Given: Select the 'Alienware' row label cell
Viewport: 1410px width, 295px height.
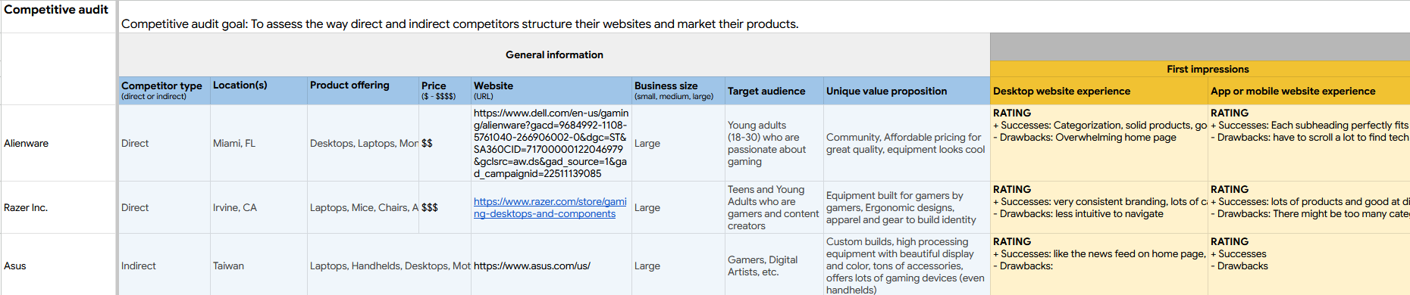Looking at the screenshot, I should tap(58, 143).
